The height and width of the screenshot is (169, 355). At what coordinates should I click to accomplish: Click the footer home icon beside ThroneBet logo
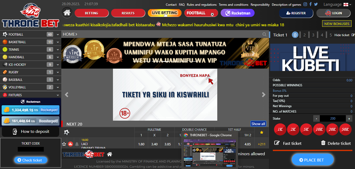click(110, 154)
